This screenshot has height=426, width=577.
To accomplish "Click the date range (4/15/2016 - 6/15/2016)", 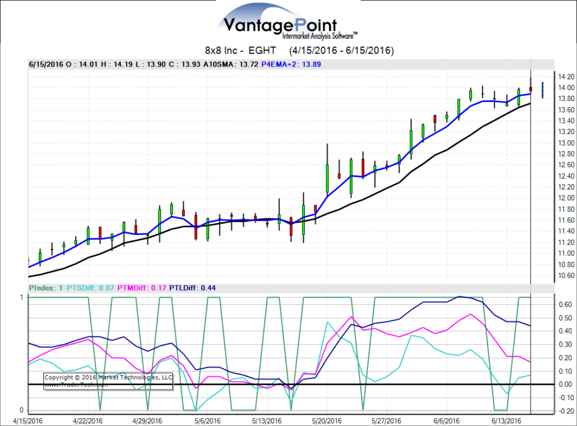I will pyautogui.click(x=341, y=50).
